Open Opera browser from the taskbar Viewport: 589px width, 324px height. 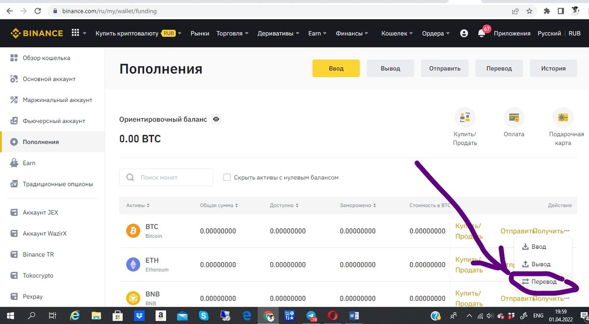pyautogui.click(x=332, y=316)
